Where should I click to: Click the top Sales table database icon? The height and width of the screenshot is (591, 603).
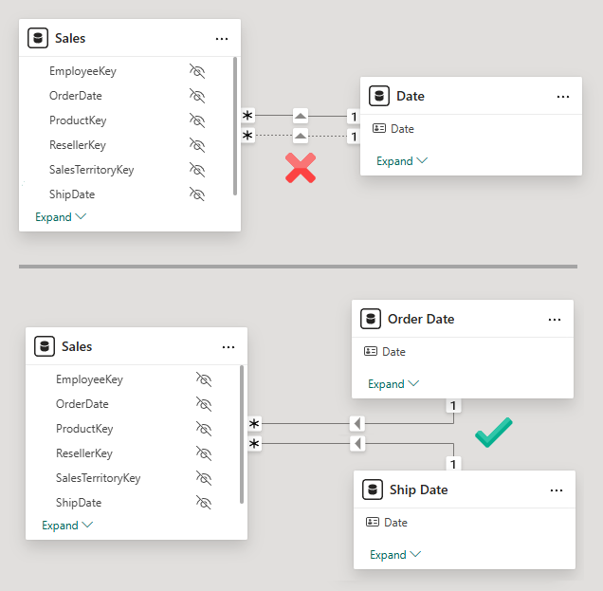38,38
